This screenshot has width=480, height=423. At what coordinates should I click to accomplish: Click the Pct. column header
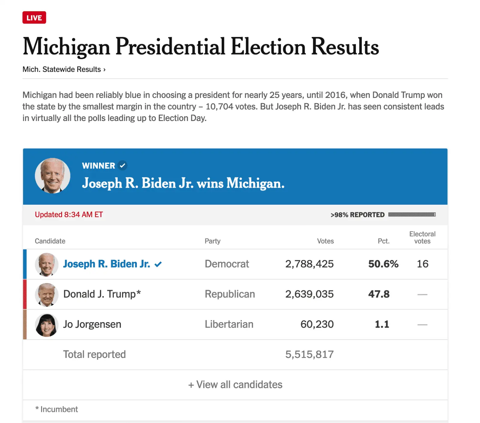pyautogui.click(x=383, y=241)
